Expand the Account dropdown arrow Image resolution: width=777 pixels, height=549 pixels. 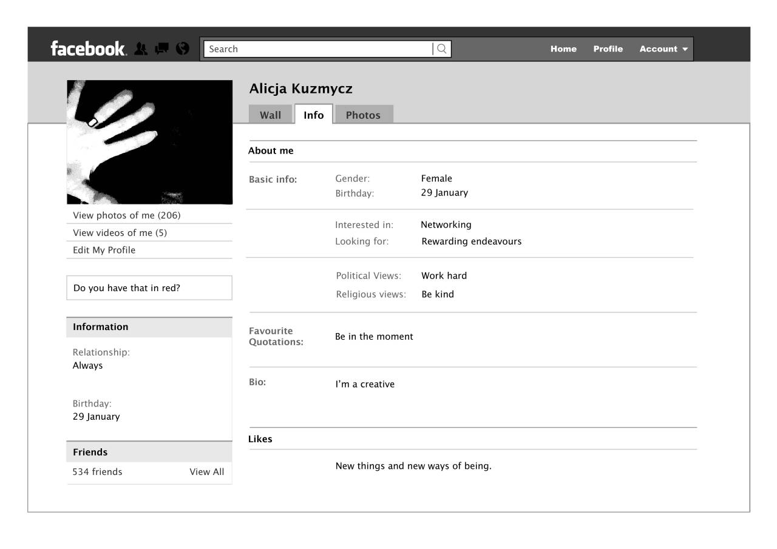pos(685,49)
